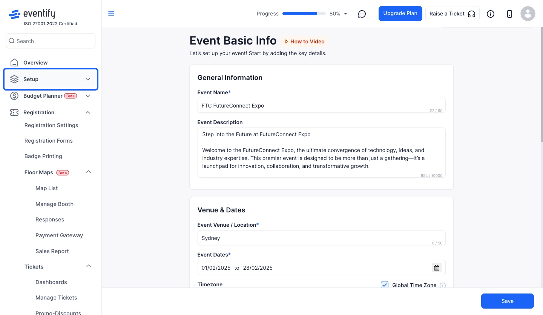Click the Event Venue / Location field

[x=321, y=238]
